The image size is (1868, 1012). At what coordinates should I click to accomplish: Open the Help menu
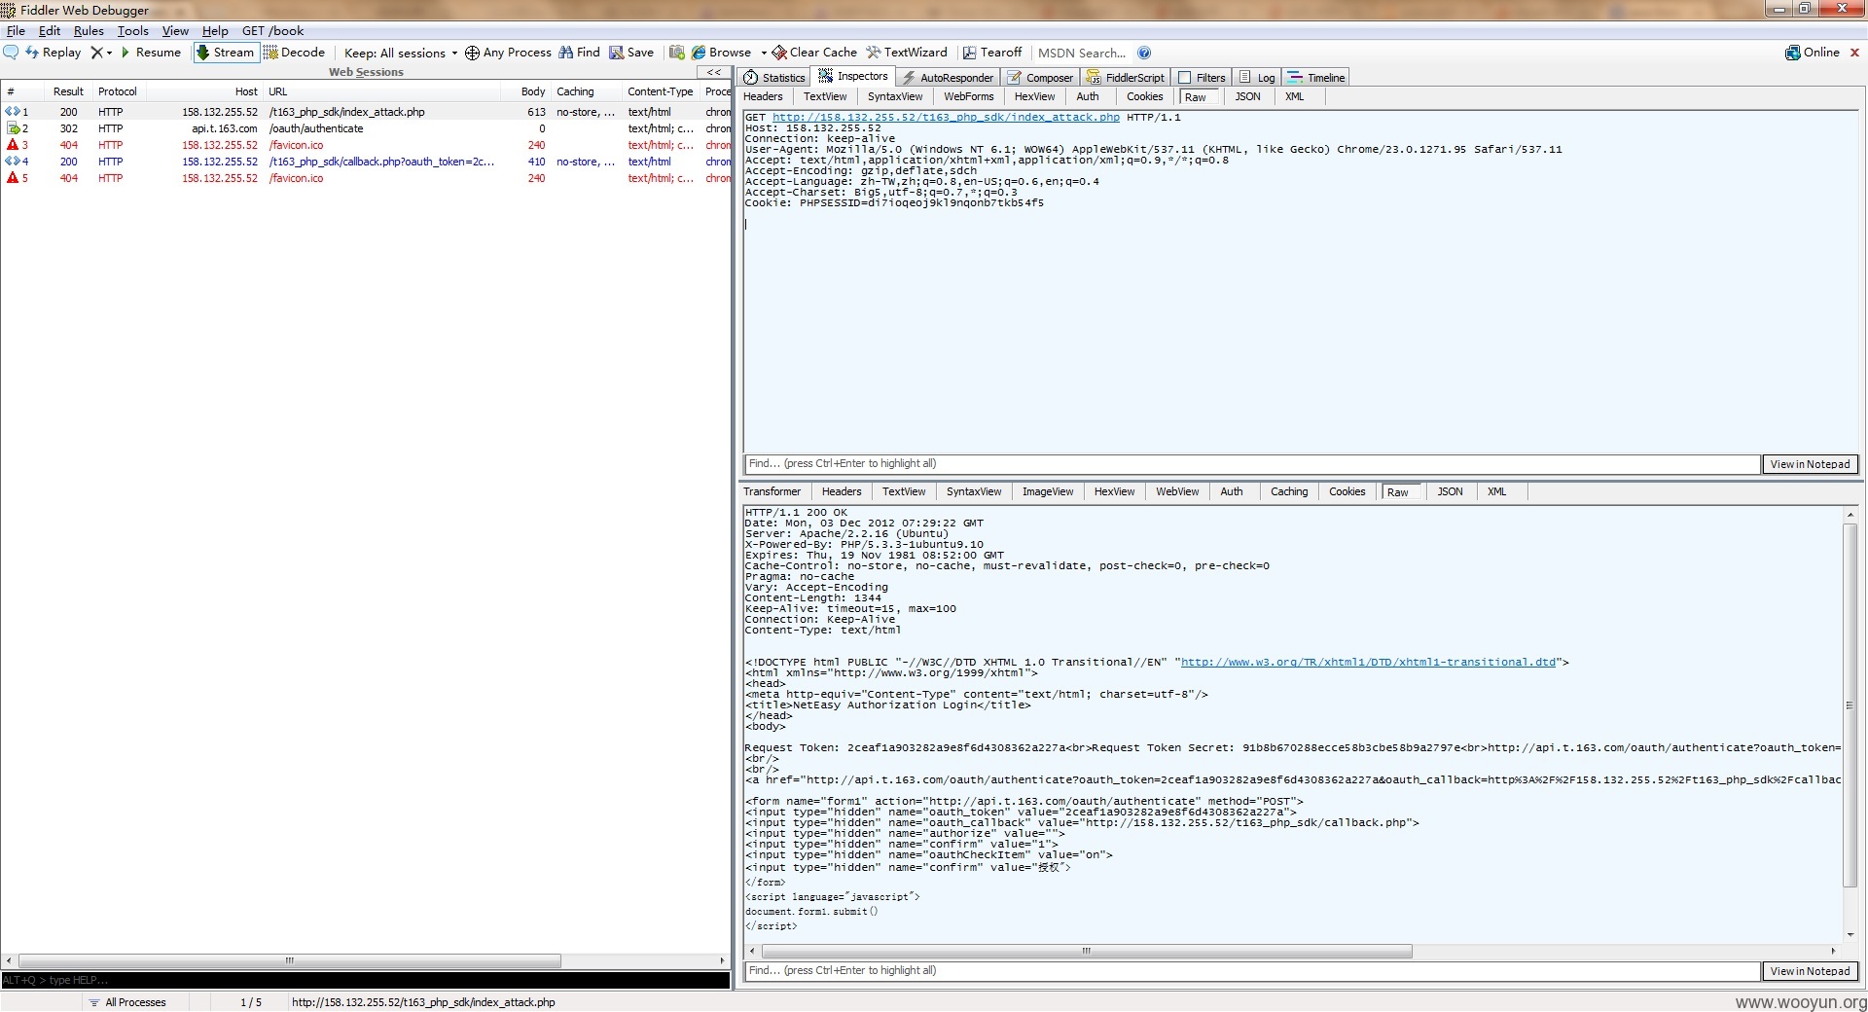coord(215,31)
